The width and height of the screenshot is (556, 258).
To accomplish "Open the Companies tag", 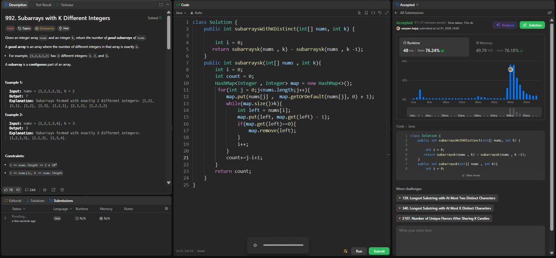I will tap(45, 28).
